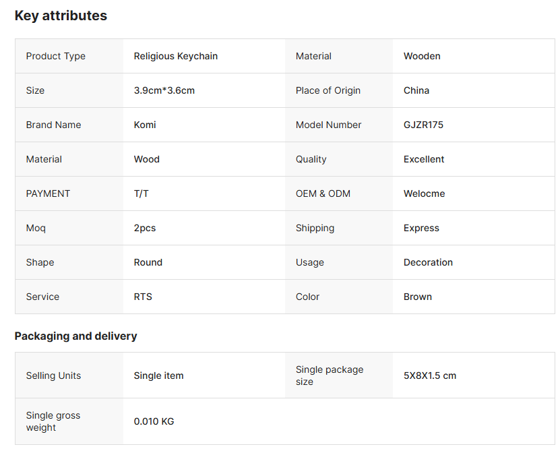Select the Religious Keychain product type value
This screenshot has height=451, width=560.
pyautogui.click(x=176, y=56)
